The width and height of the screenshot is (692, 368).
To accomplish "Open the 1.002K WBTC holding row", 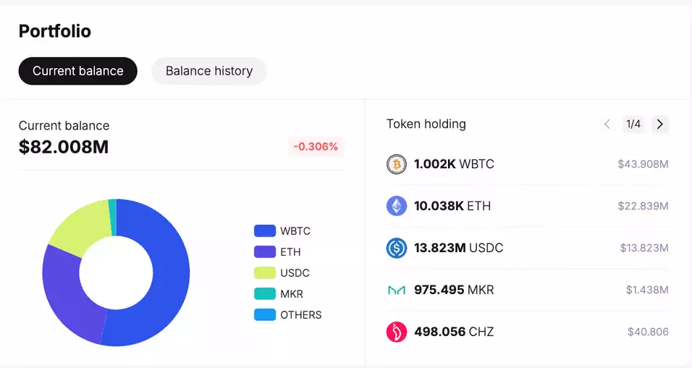I will pyautogui.click(x=528, y=164).
